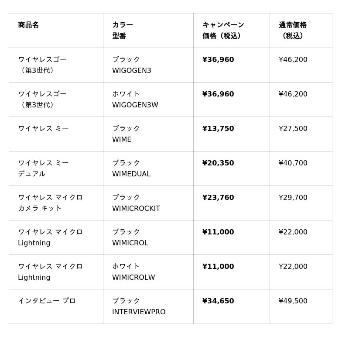Select the WIGOGEN3W model number cell
349x337 pixels.
(x=135, y=105)
